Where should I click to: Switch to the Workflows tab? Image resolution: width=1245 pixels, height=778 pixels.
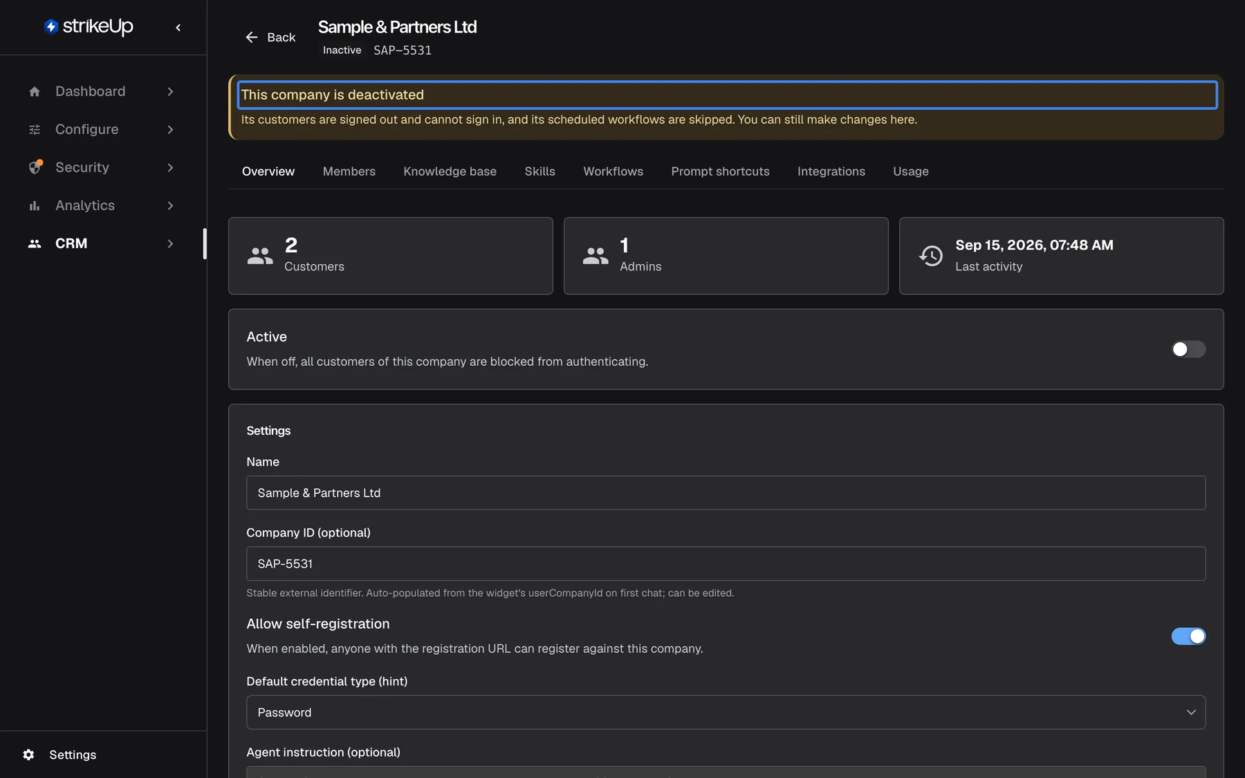click(x=613, y=172)
